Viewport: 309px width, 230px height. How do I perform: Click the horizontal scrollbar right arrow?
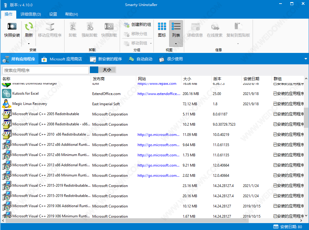[301, 221]
